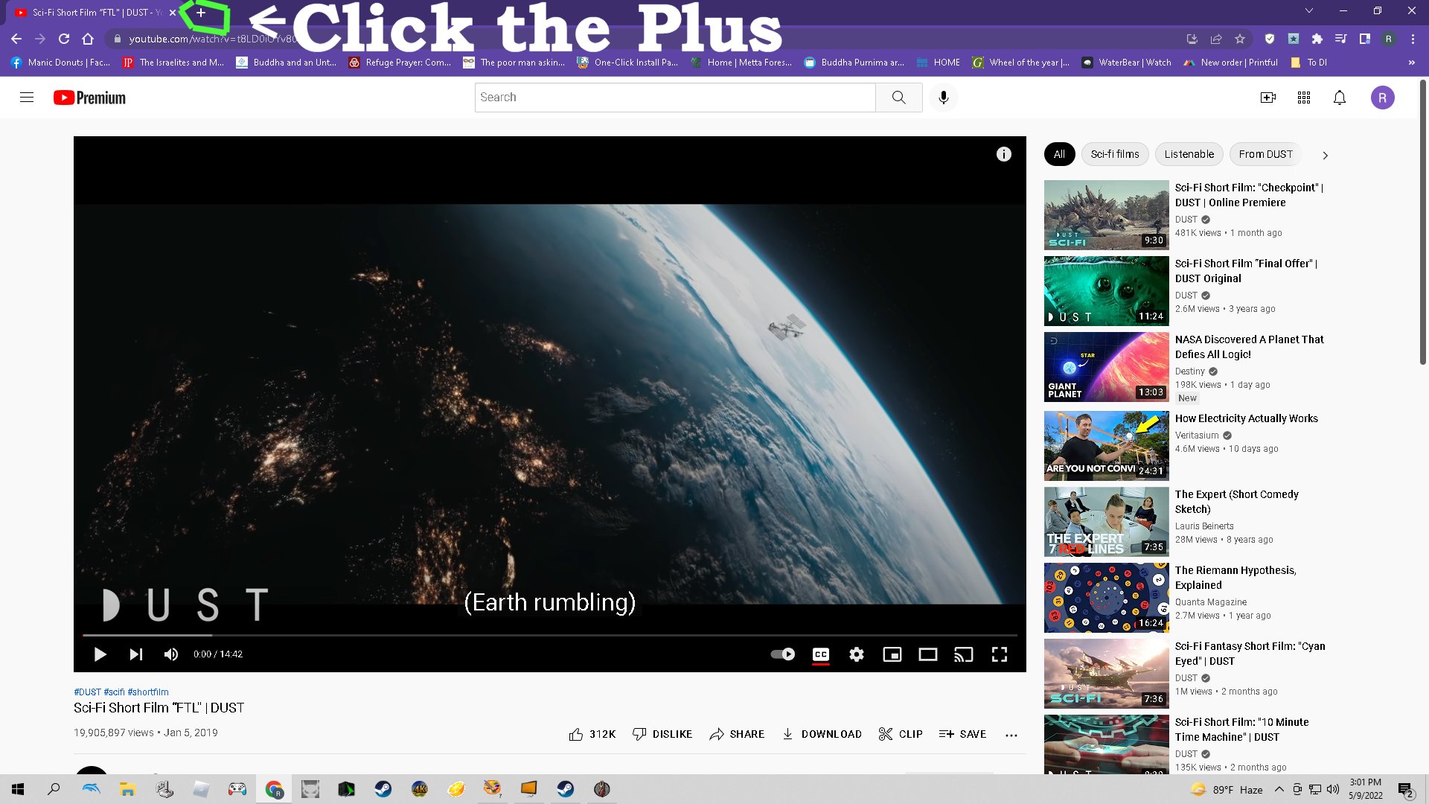Image resolution: width=1429 pixels, height=804 pixels.
Task: Open system volume tray icon
Action: [x=1333, y=789]
